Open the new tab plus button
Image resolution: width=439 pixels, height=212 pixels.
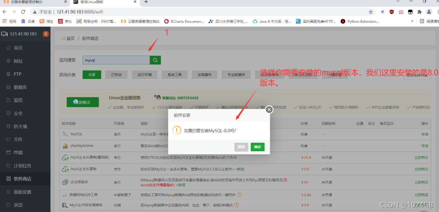(x=146, y=2)
